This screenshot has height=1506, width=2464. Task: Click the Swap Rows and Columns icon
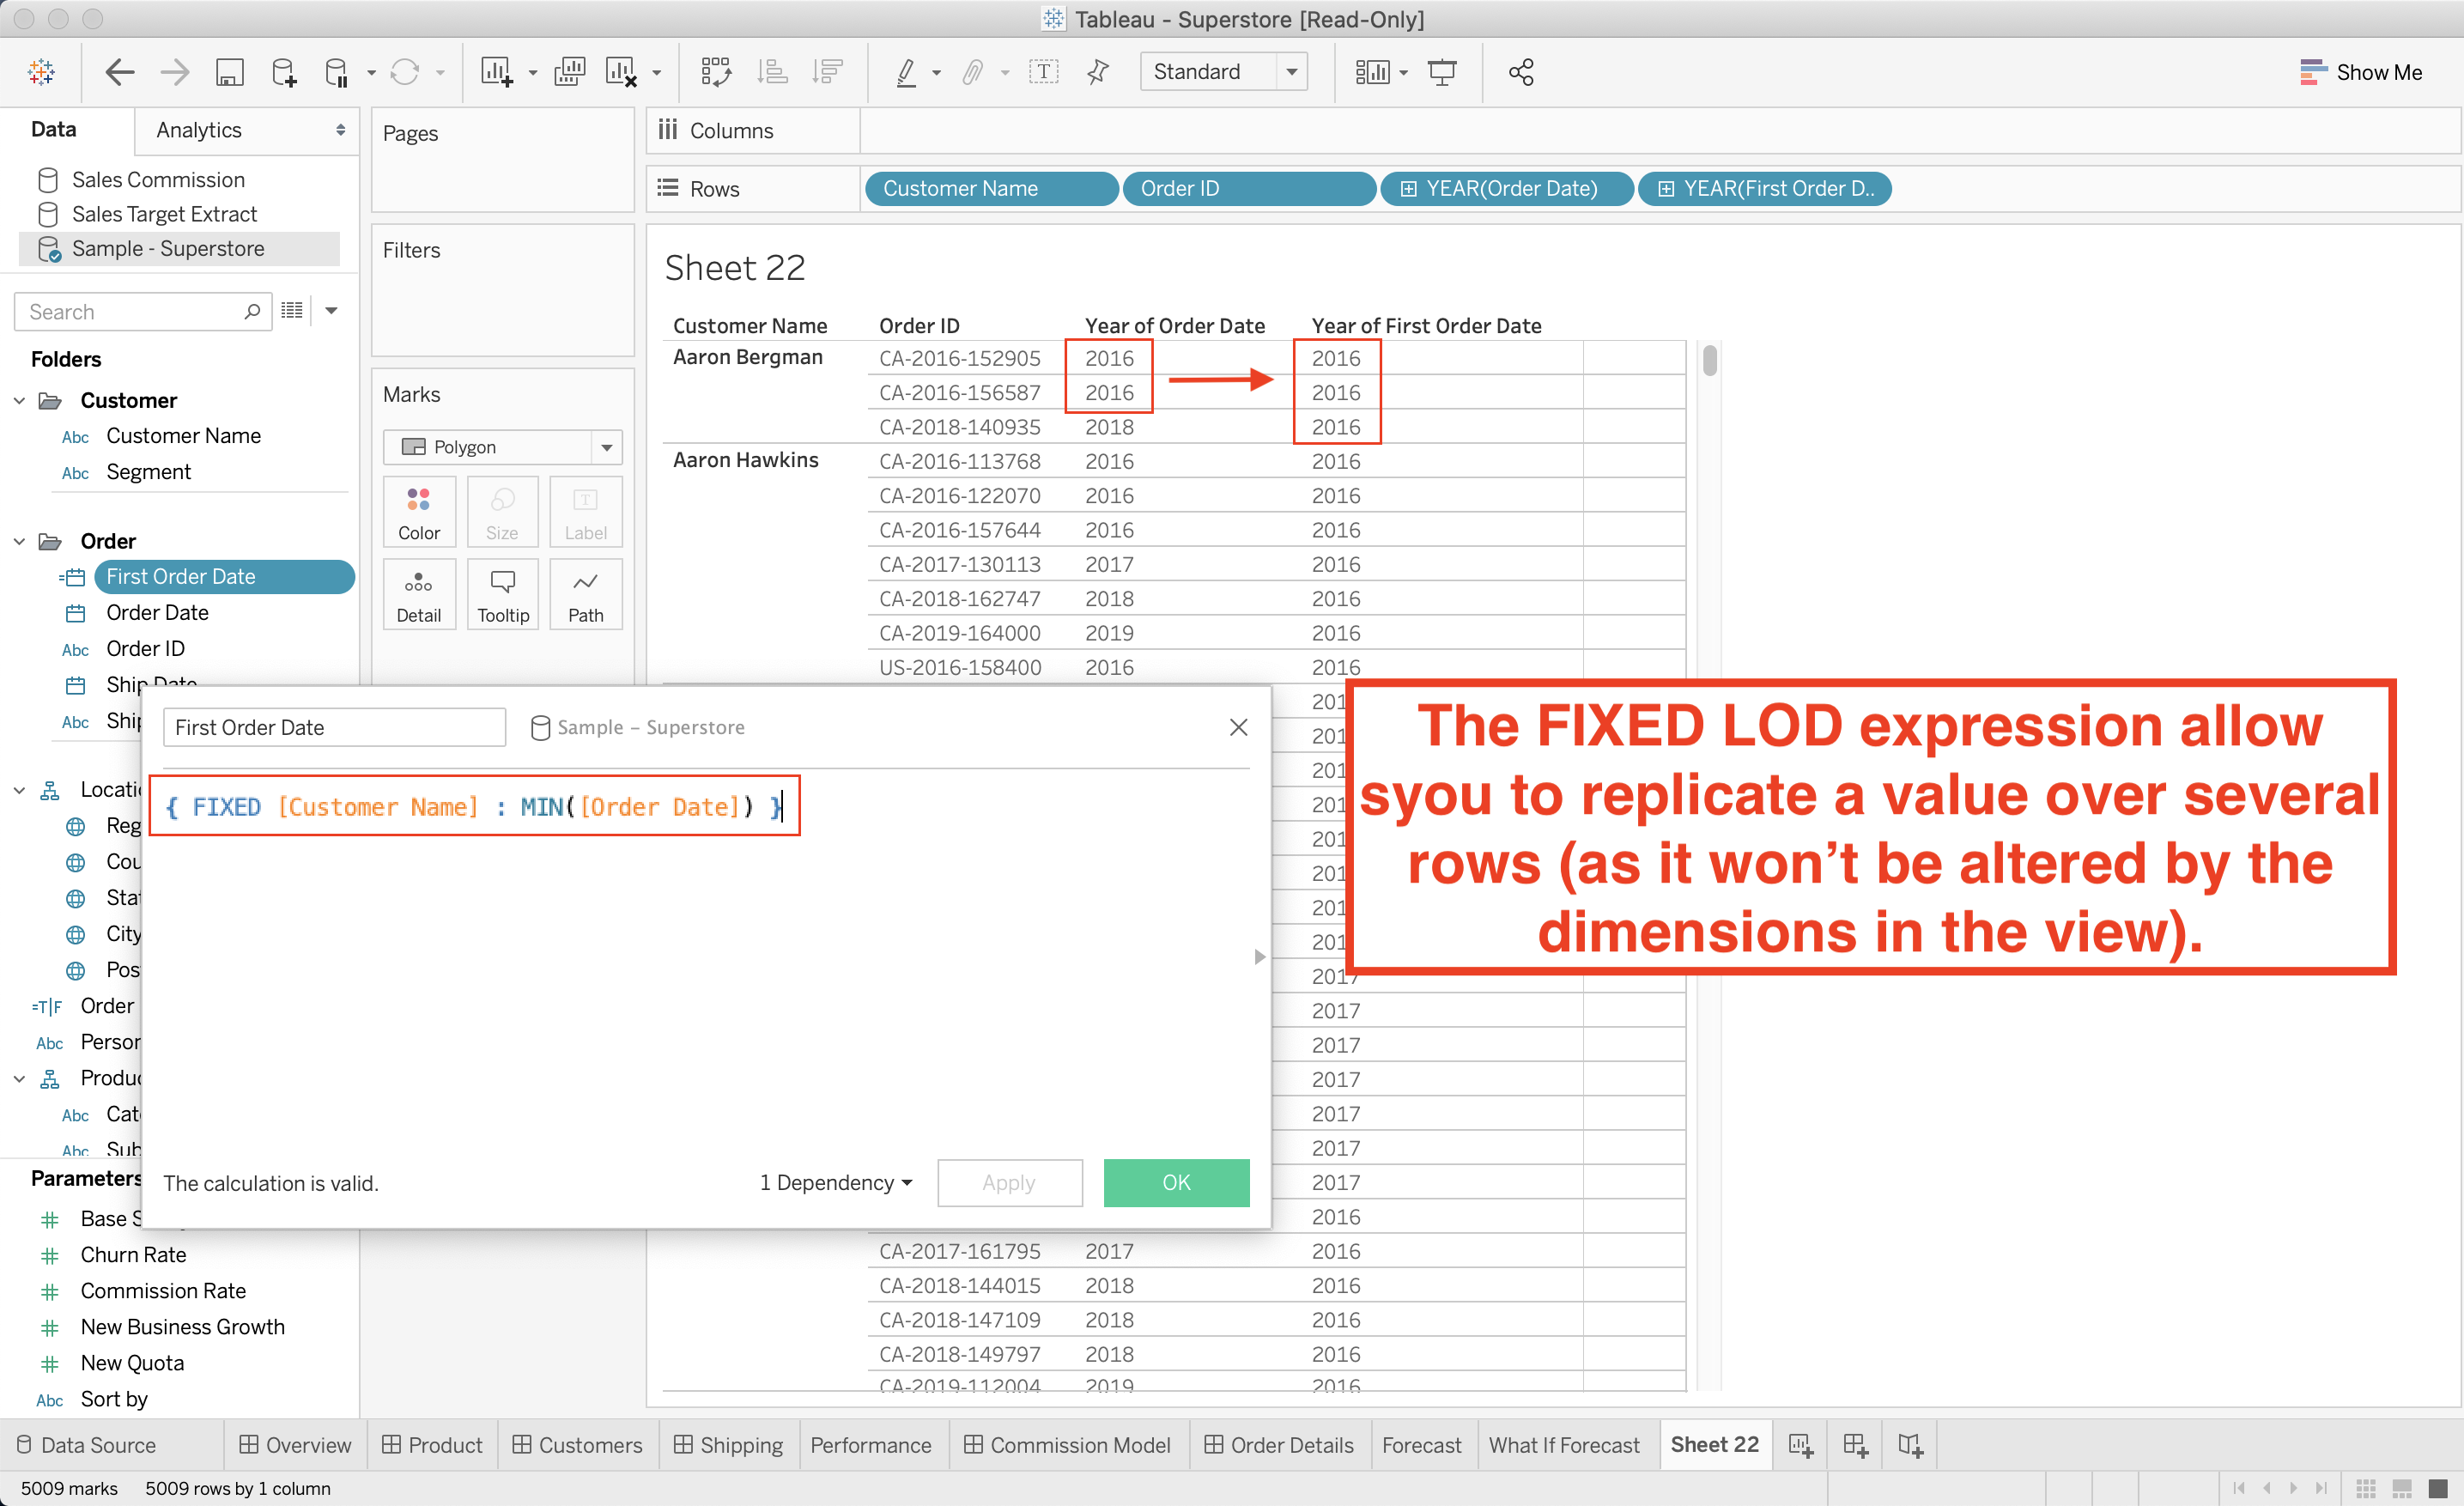pos(716,72)
